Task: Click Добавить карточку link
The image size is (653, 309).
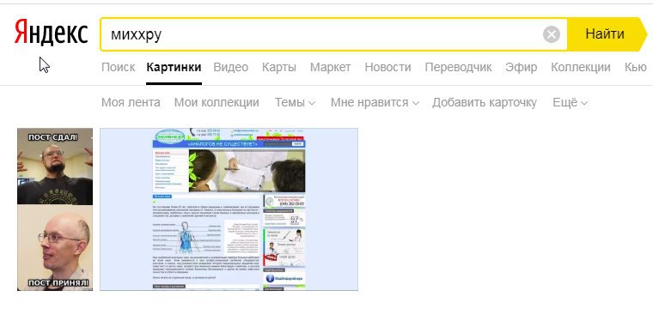Action: (485, 103)
